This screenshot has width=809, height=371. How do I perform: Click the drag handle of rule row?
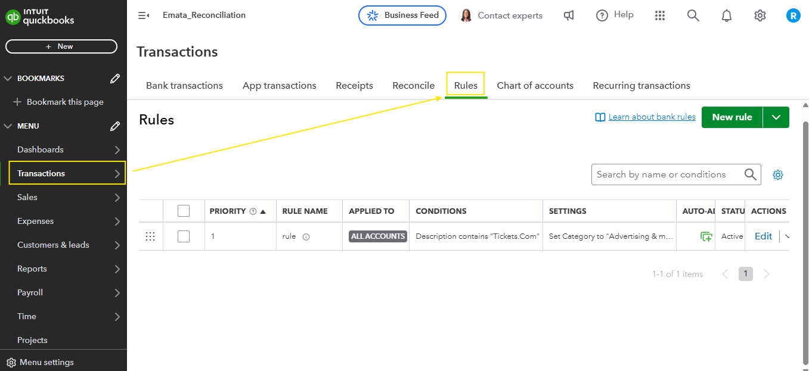point(150,236)
